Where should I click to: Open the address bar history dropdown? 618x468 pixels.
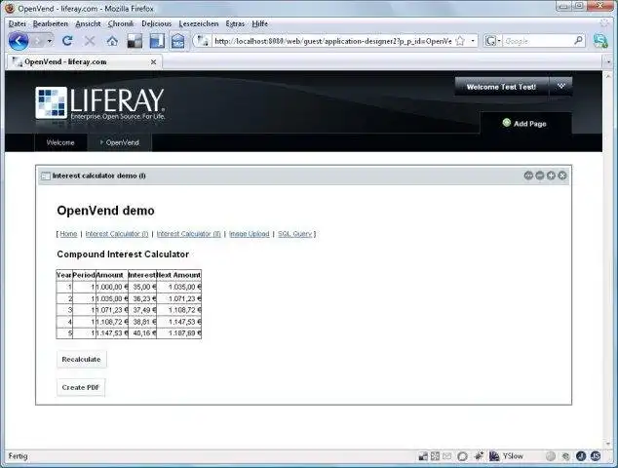click(473, 41)
